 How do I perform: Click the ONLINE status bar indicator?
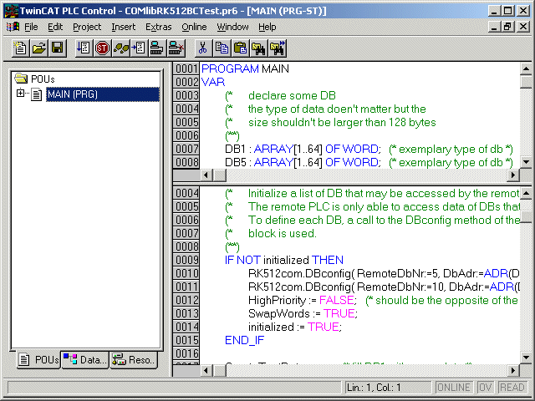[454, 388]
